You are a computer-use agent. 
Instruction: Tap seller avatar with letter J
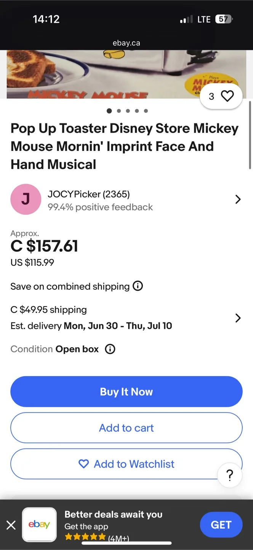[26, 199]
